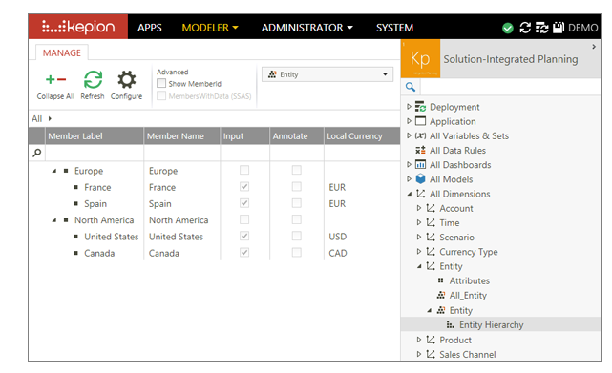Check Annotate checkbox for Canada
This screenshot has width=612, height=373.
297,253
